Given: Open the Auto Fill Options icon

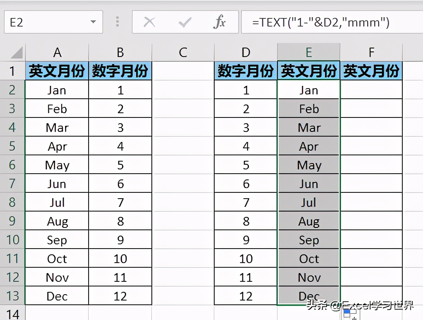Looking at the screenshot, I should point(350,314).
